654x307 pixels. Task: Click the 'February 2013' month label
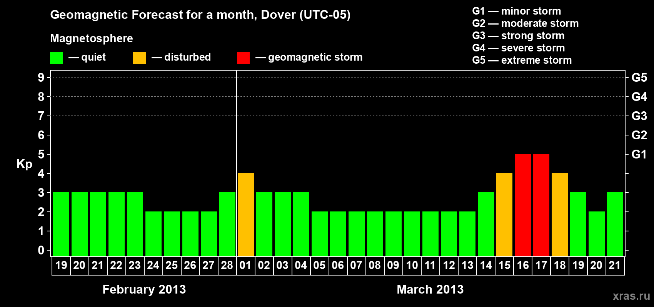click(144, 289)
